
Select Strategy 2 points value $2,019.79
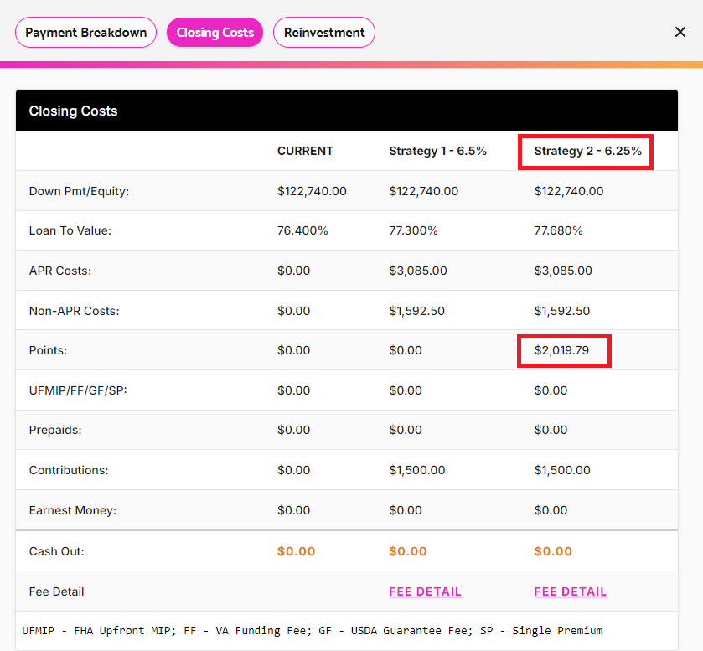[x=561, y=350]
